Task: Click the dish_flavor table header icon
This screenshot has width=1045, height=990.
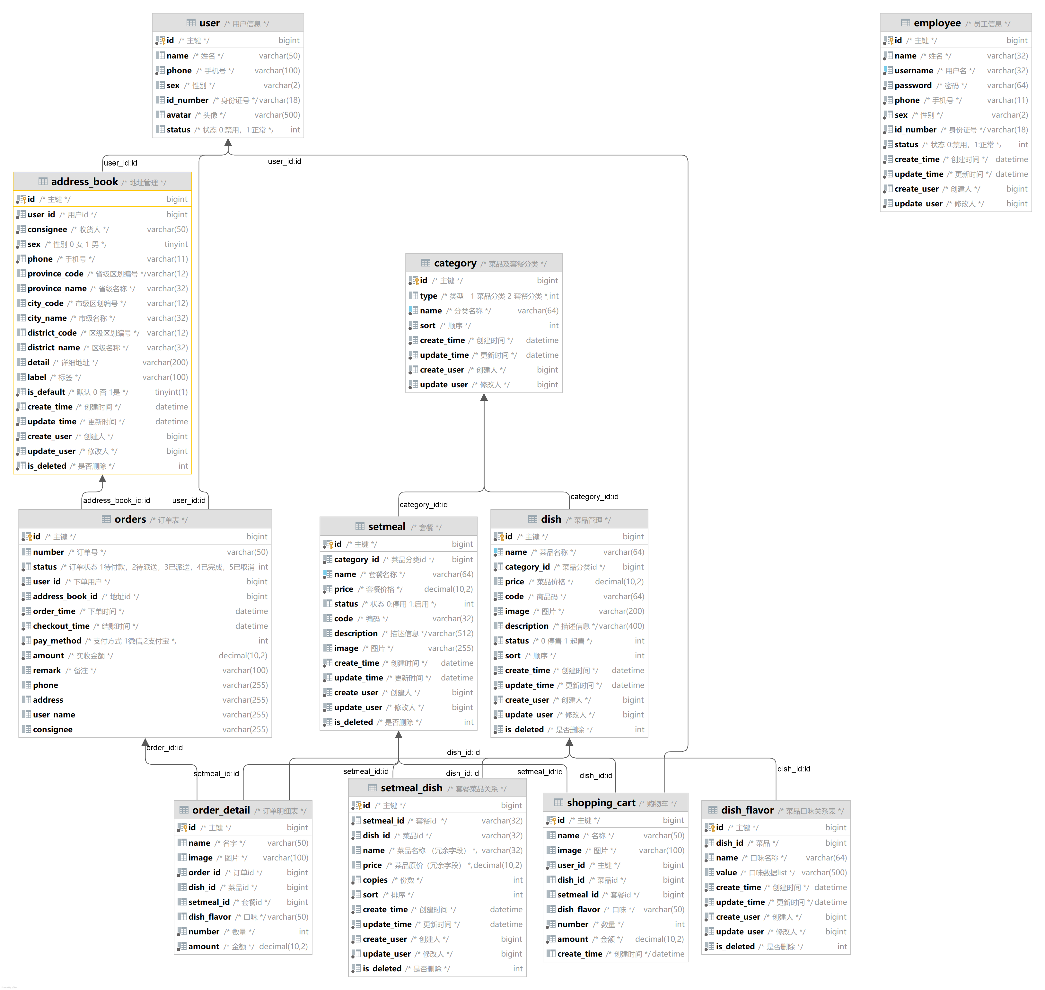Action: pos(713,810)
